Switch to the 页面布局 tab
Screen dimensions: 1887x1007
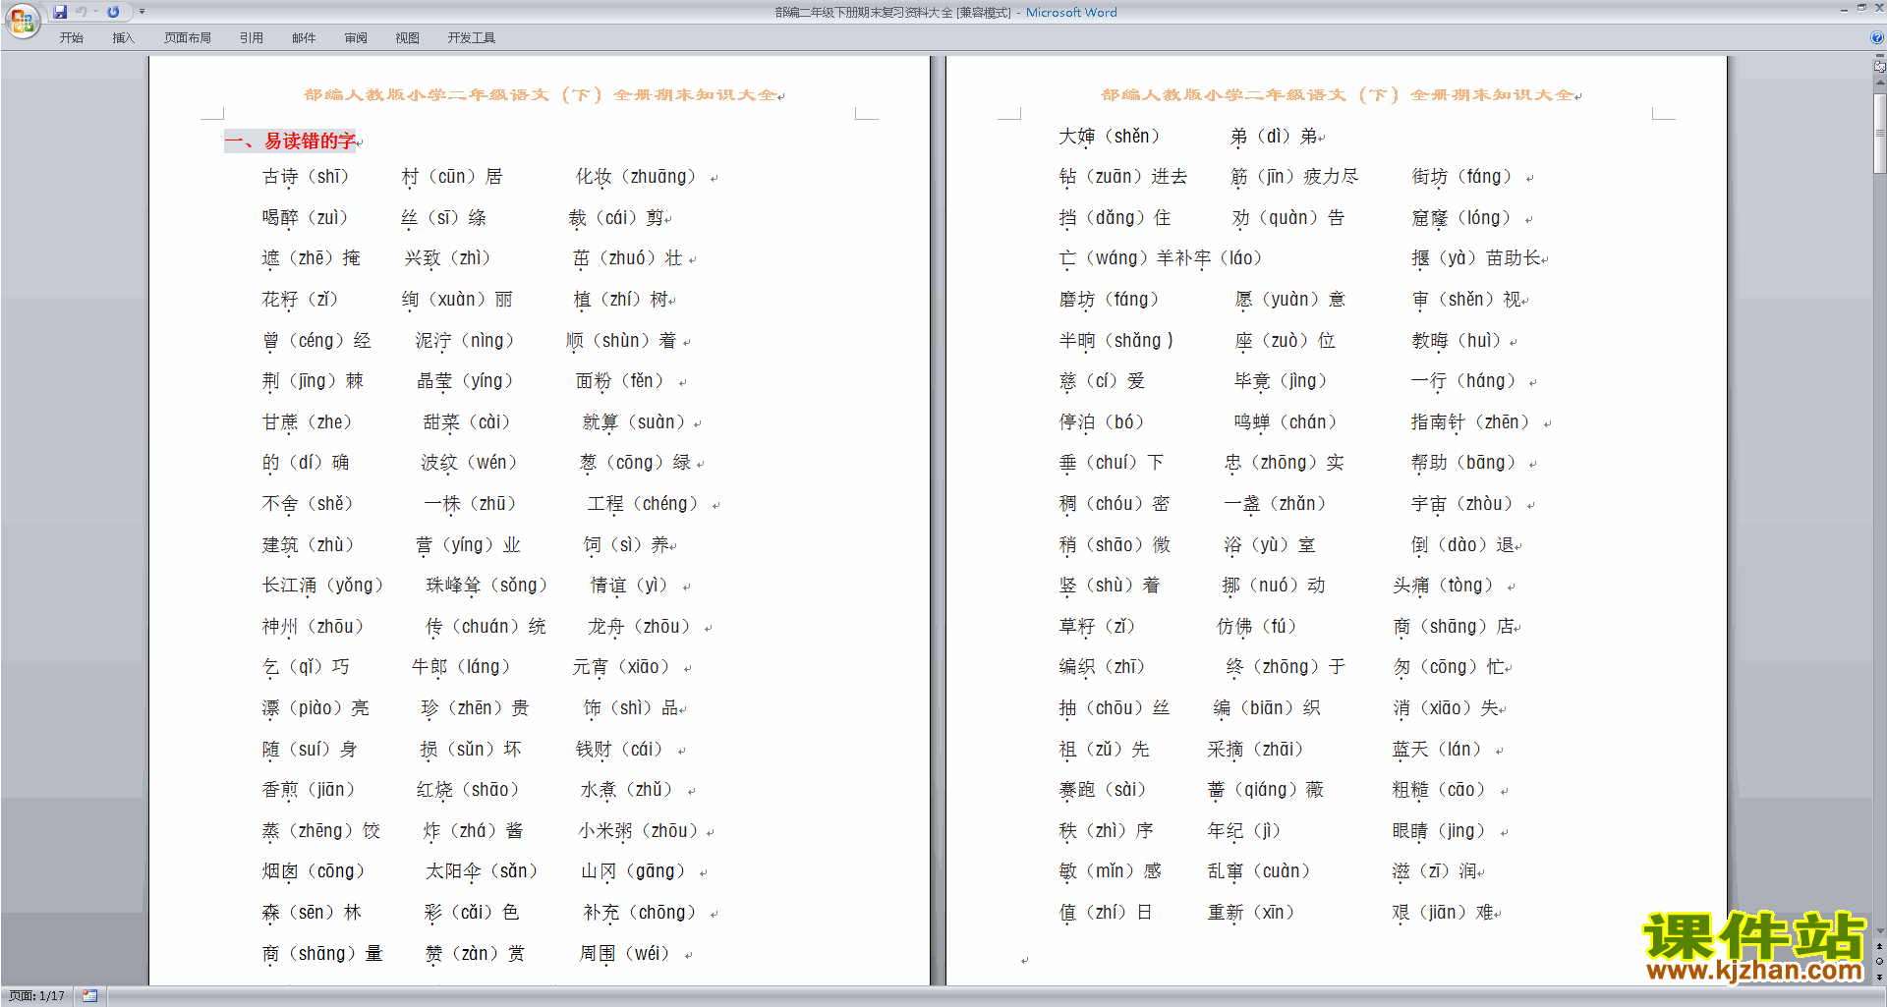[188, 38]
